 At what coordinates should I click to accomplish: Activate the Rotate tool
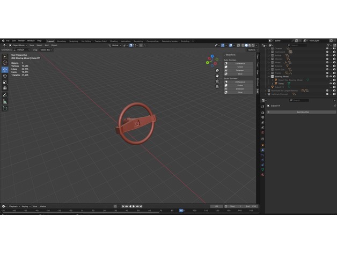click(5, 76)
